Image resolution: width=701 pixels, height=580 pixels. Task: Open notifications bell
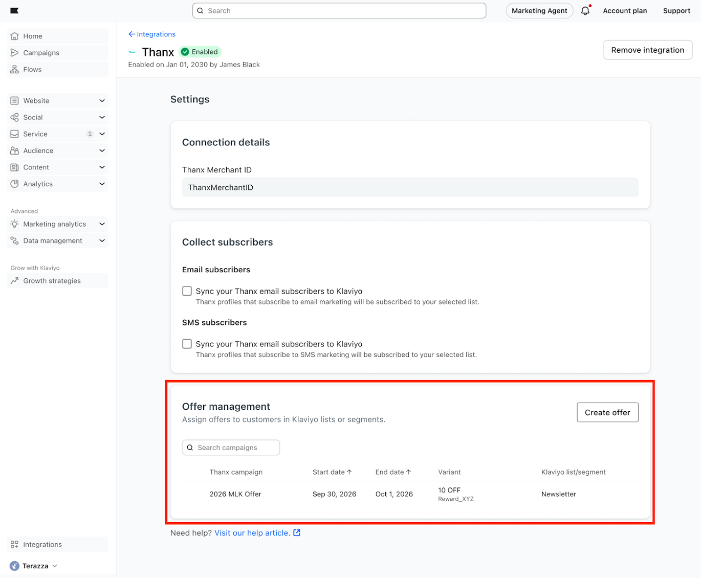(585, 11)
